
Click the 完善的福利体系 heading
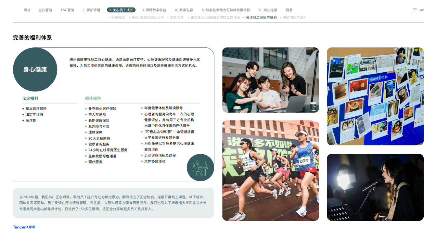[33, 38]
